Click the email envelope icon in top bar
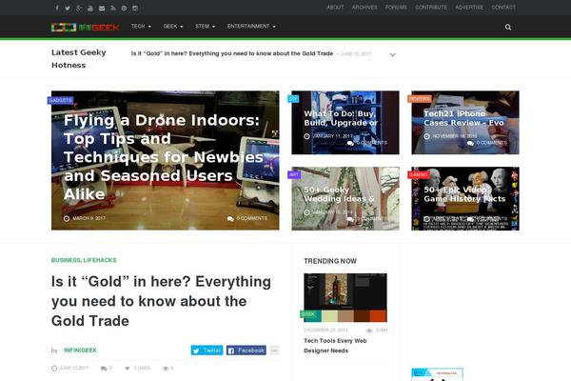 (102, 8)
